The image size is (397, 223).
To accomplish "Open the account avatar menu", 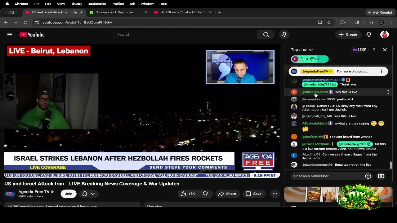I will pos(385,34).
